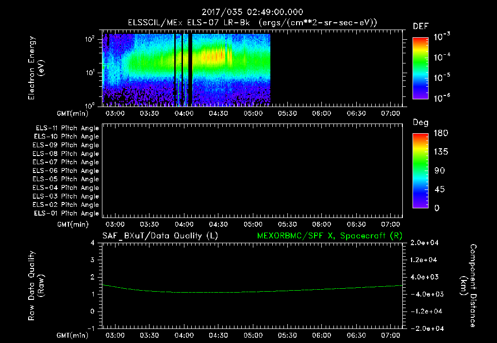Screen dimensions: 497x343
Task: Click the 06:00 tick under the pitch angle panel
Action: pos(321,224)
